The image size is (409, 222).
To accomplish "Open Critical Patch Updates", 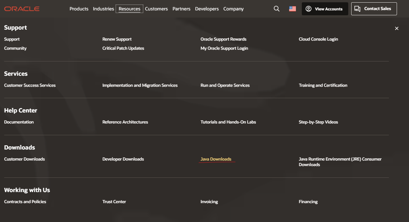I will click(123, 48).
